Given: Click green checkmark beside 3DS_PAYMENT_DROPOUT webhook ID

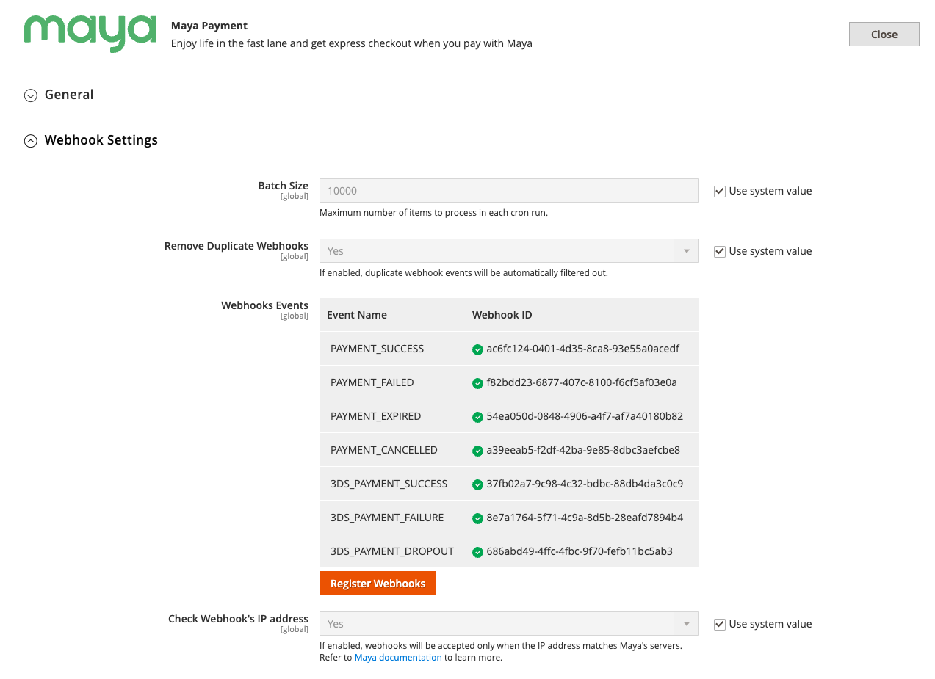Looking at the screenshot, I should [x=477, y=552].
